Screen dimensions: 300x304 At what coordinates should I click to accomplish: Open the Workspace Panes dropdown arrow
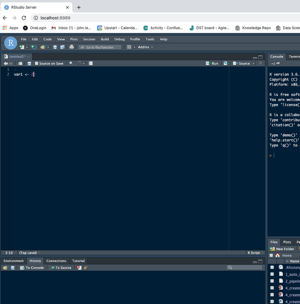pyautogui.click(x=134, y=47)
